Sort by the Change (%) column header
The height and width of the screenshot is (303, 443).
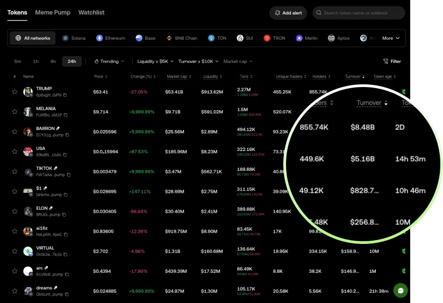coord(141,77)
